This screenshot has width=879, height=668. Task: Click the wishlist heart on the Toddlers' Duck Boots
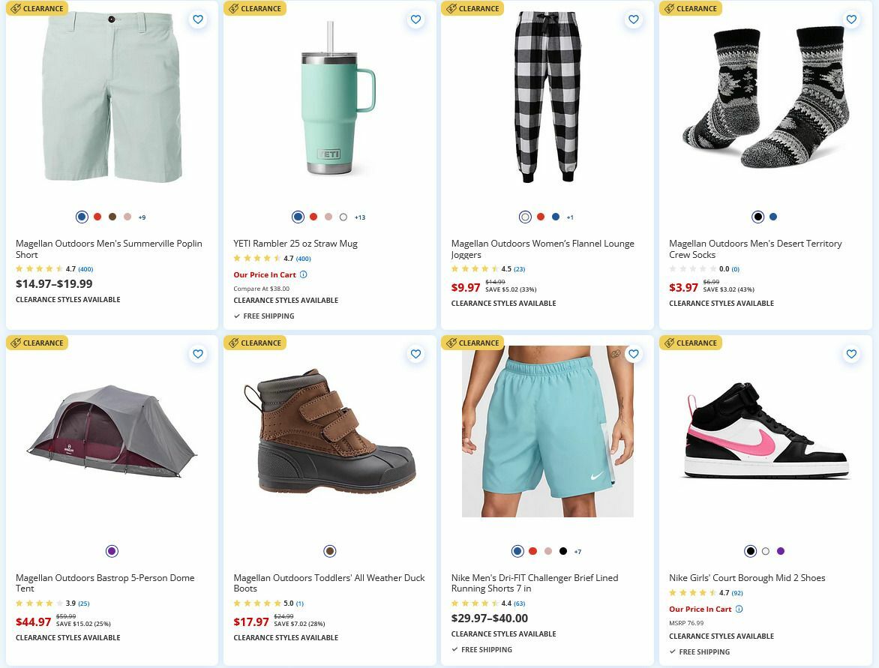(x=415, y=354)
